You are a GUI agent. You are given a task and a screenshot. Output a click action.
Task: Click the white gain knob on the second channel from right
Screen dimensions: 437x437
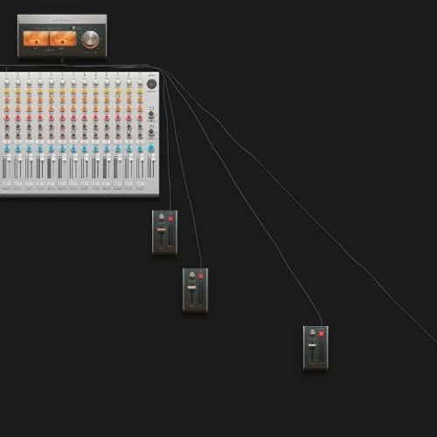(x=129, y=82)
